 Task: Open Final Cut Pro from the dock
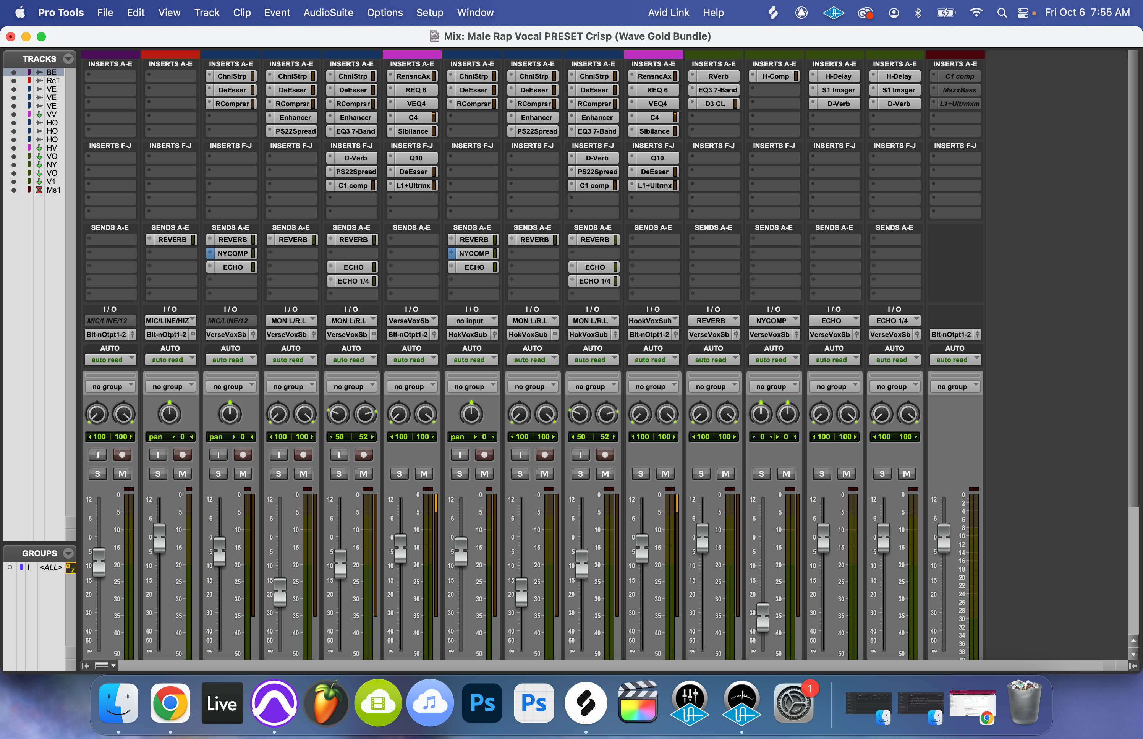(x=638, y=703)
